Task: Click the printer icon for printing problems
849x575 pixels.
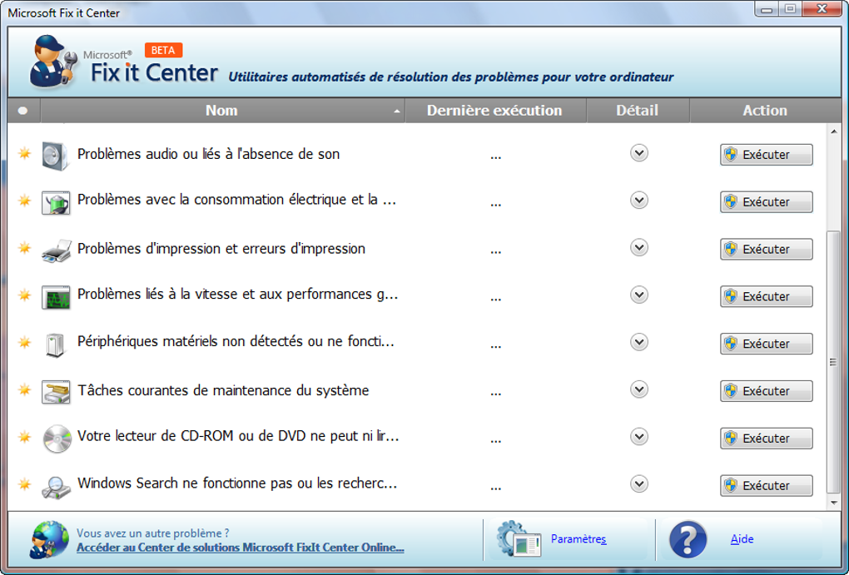Action: [x=57, y=250]
